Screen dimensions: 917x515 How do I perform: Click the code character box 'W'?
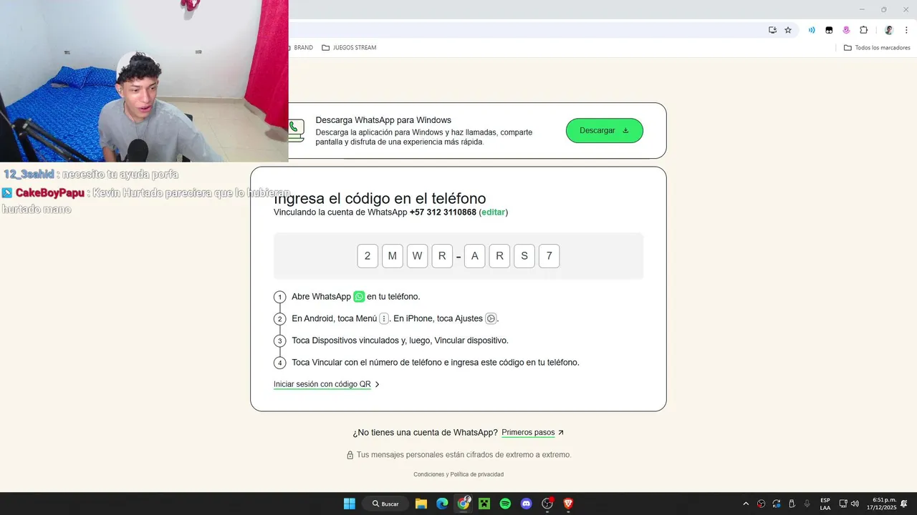[x=417, y=256]
